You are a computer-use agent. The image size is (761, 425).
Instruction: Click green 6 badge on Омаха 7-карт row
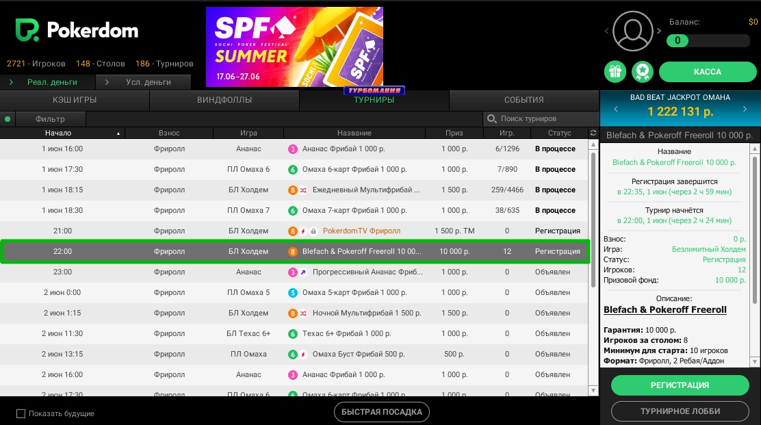tap(293, 211)
